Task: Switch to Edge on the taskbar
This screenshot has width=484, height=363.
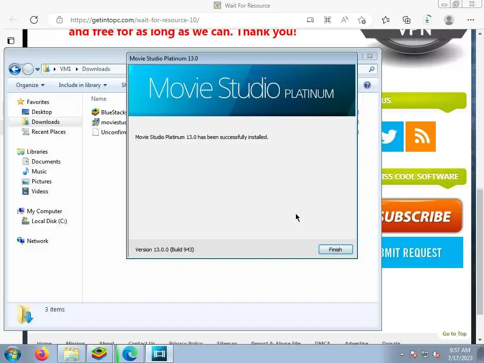Action: tap(130, 354)
